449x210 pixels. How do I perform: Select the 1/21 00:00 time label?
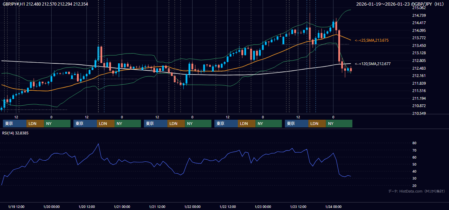tap(122, 207)
